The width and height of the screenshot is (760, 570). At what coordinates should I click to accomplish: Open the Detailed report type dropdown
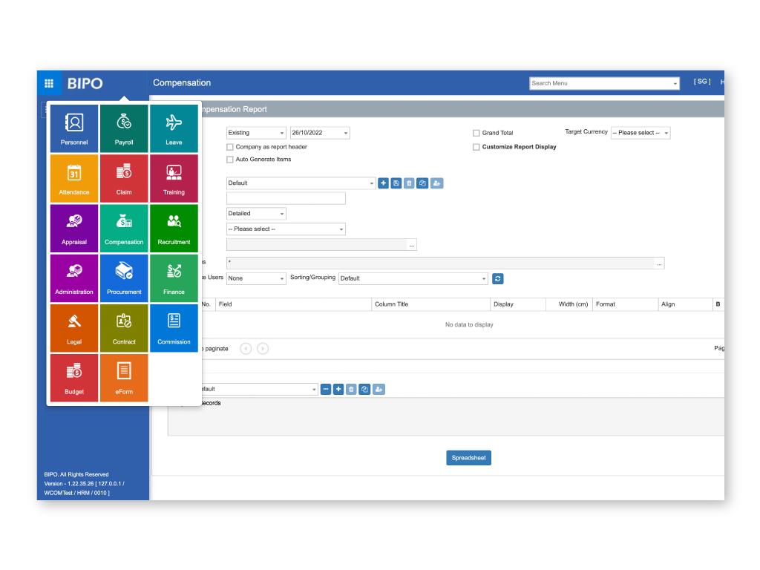click(256, 214)
